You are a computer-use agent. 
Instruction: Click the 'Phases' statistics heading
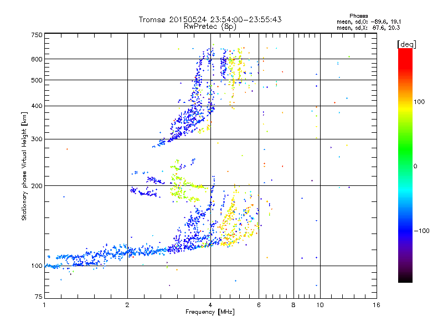point(358,16)
